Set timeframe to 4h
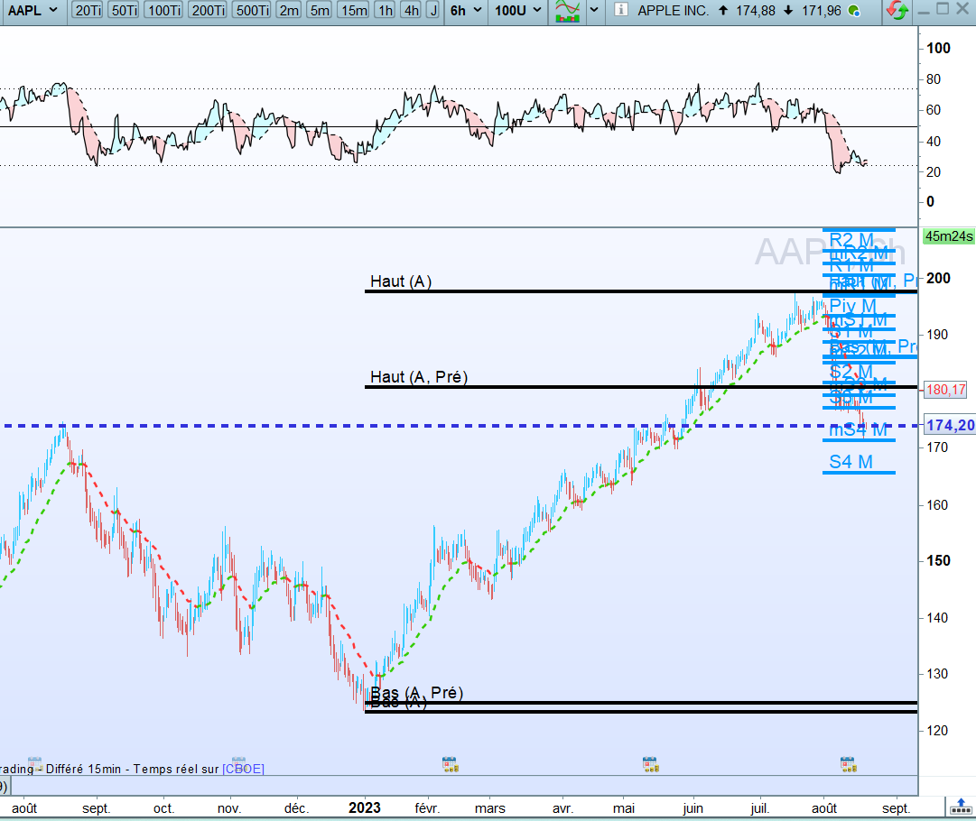 point(412,11)
